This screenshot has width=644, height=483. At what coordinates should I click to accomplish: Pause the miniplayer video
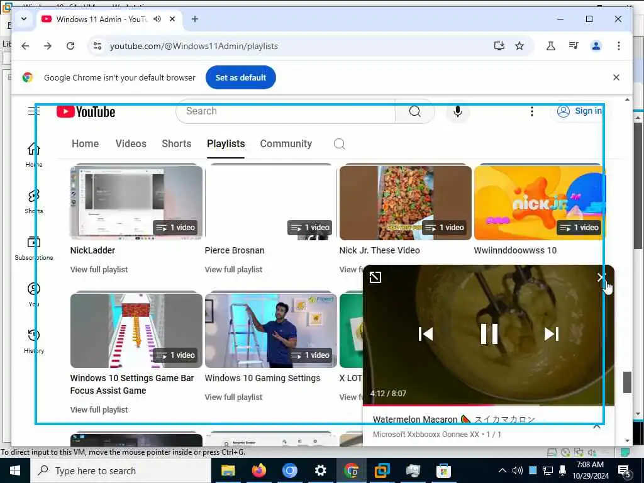coord(489,334)
